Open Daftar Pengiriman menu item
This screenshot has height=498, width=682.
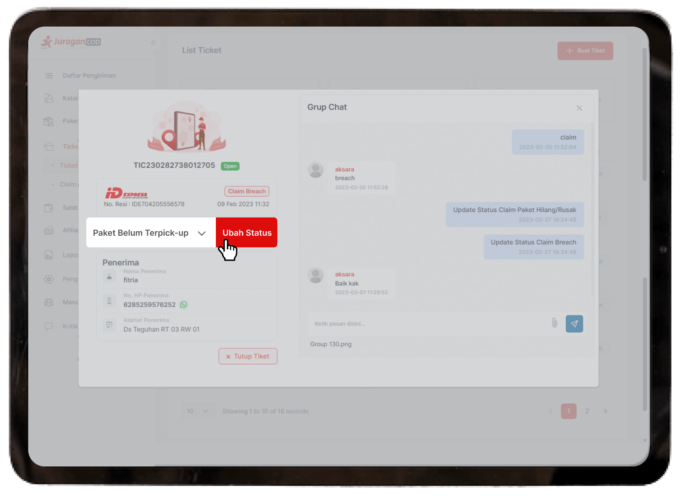pyautogui.click(x=89, y=76)
